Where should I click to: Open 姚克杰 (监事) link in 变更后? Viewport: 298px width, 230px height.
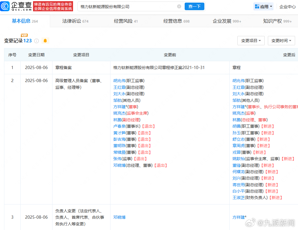(239, 113)
